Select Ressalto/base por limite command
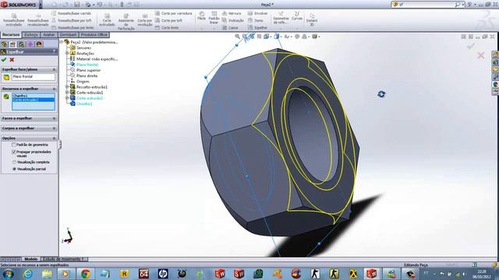The width and height of the screenshot is (499, 280). click(73, 28)
